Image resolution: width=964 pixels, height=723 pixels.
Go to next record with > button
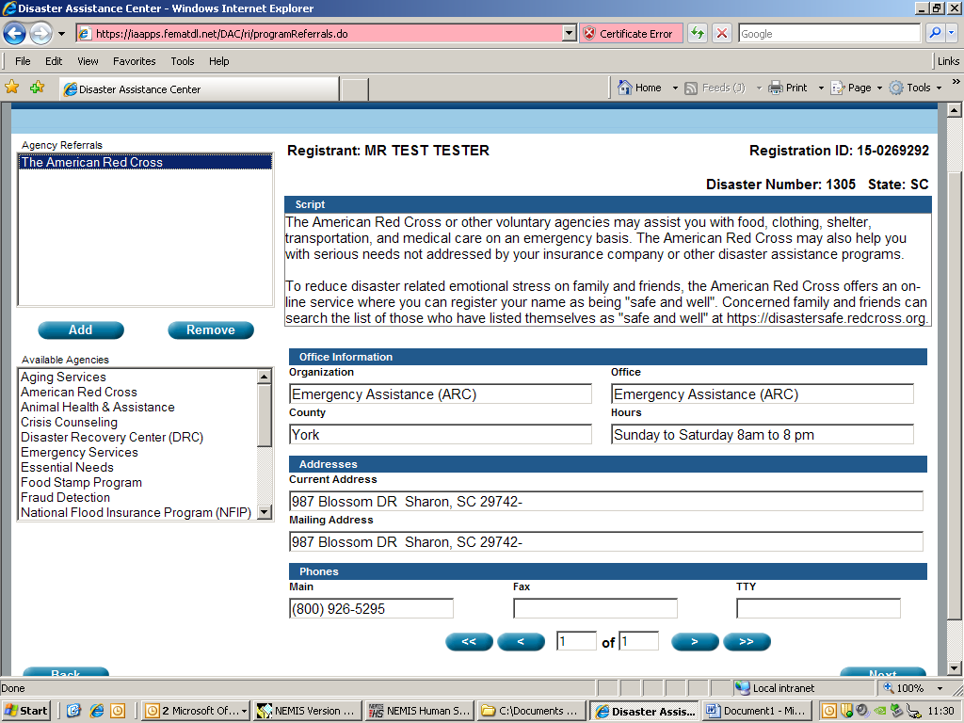pos(695,642)
